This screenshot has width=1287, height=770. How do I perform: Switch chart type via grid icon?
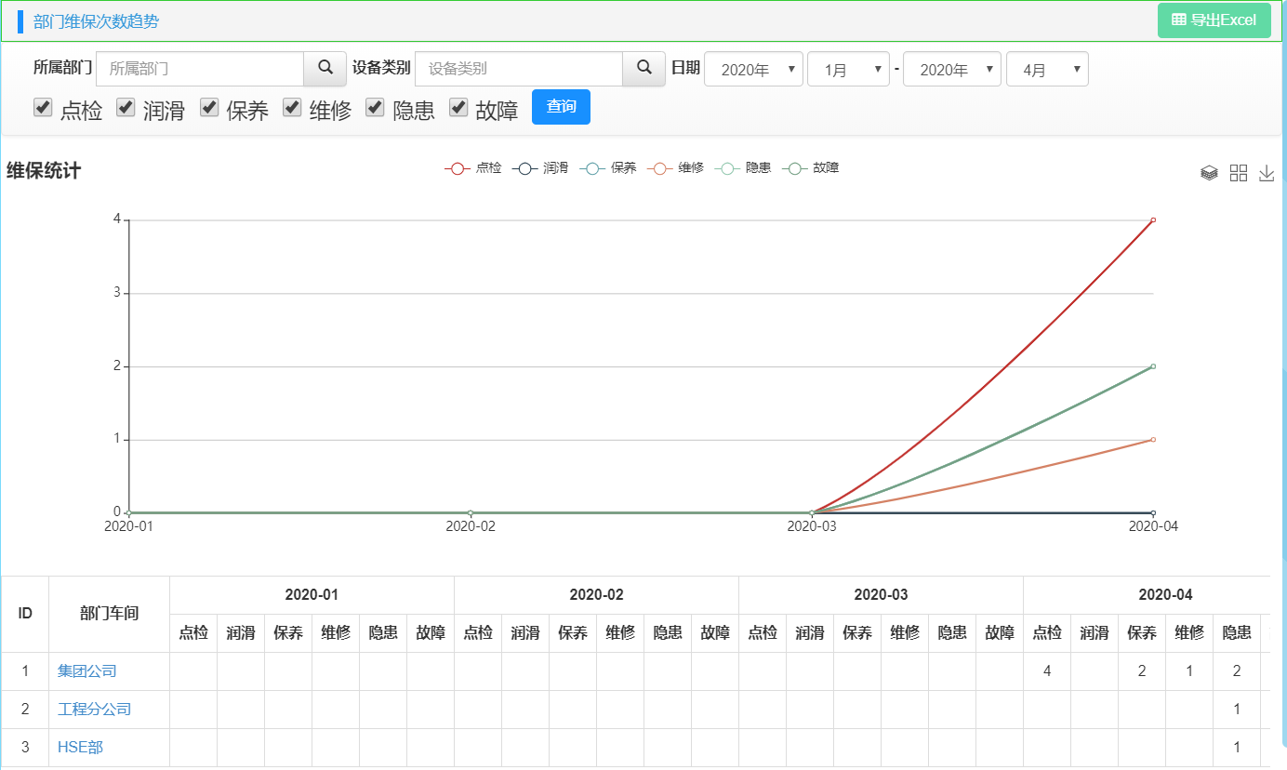(x=1239, y=173)
